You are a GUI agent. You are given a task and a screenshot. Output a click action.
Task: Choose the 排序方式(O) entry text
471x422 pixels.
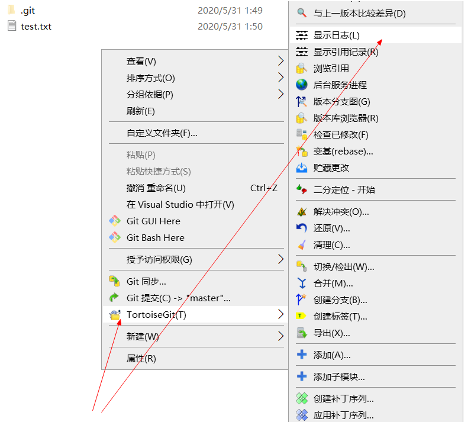click(x=150, y=78)
